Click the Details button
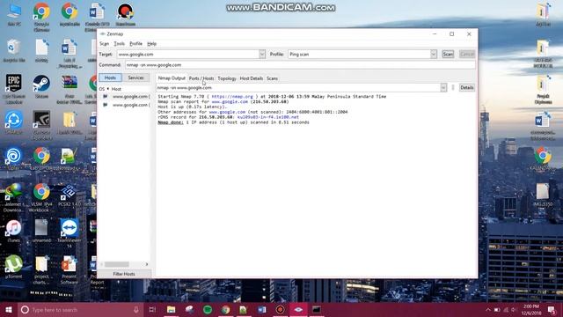The width and height of the screenshot is (563, 317). point(467,88)
